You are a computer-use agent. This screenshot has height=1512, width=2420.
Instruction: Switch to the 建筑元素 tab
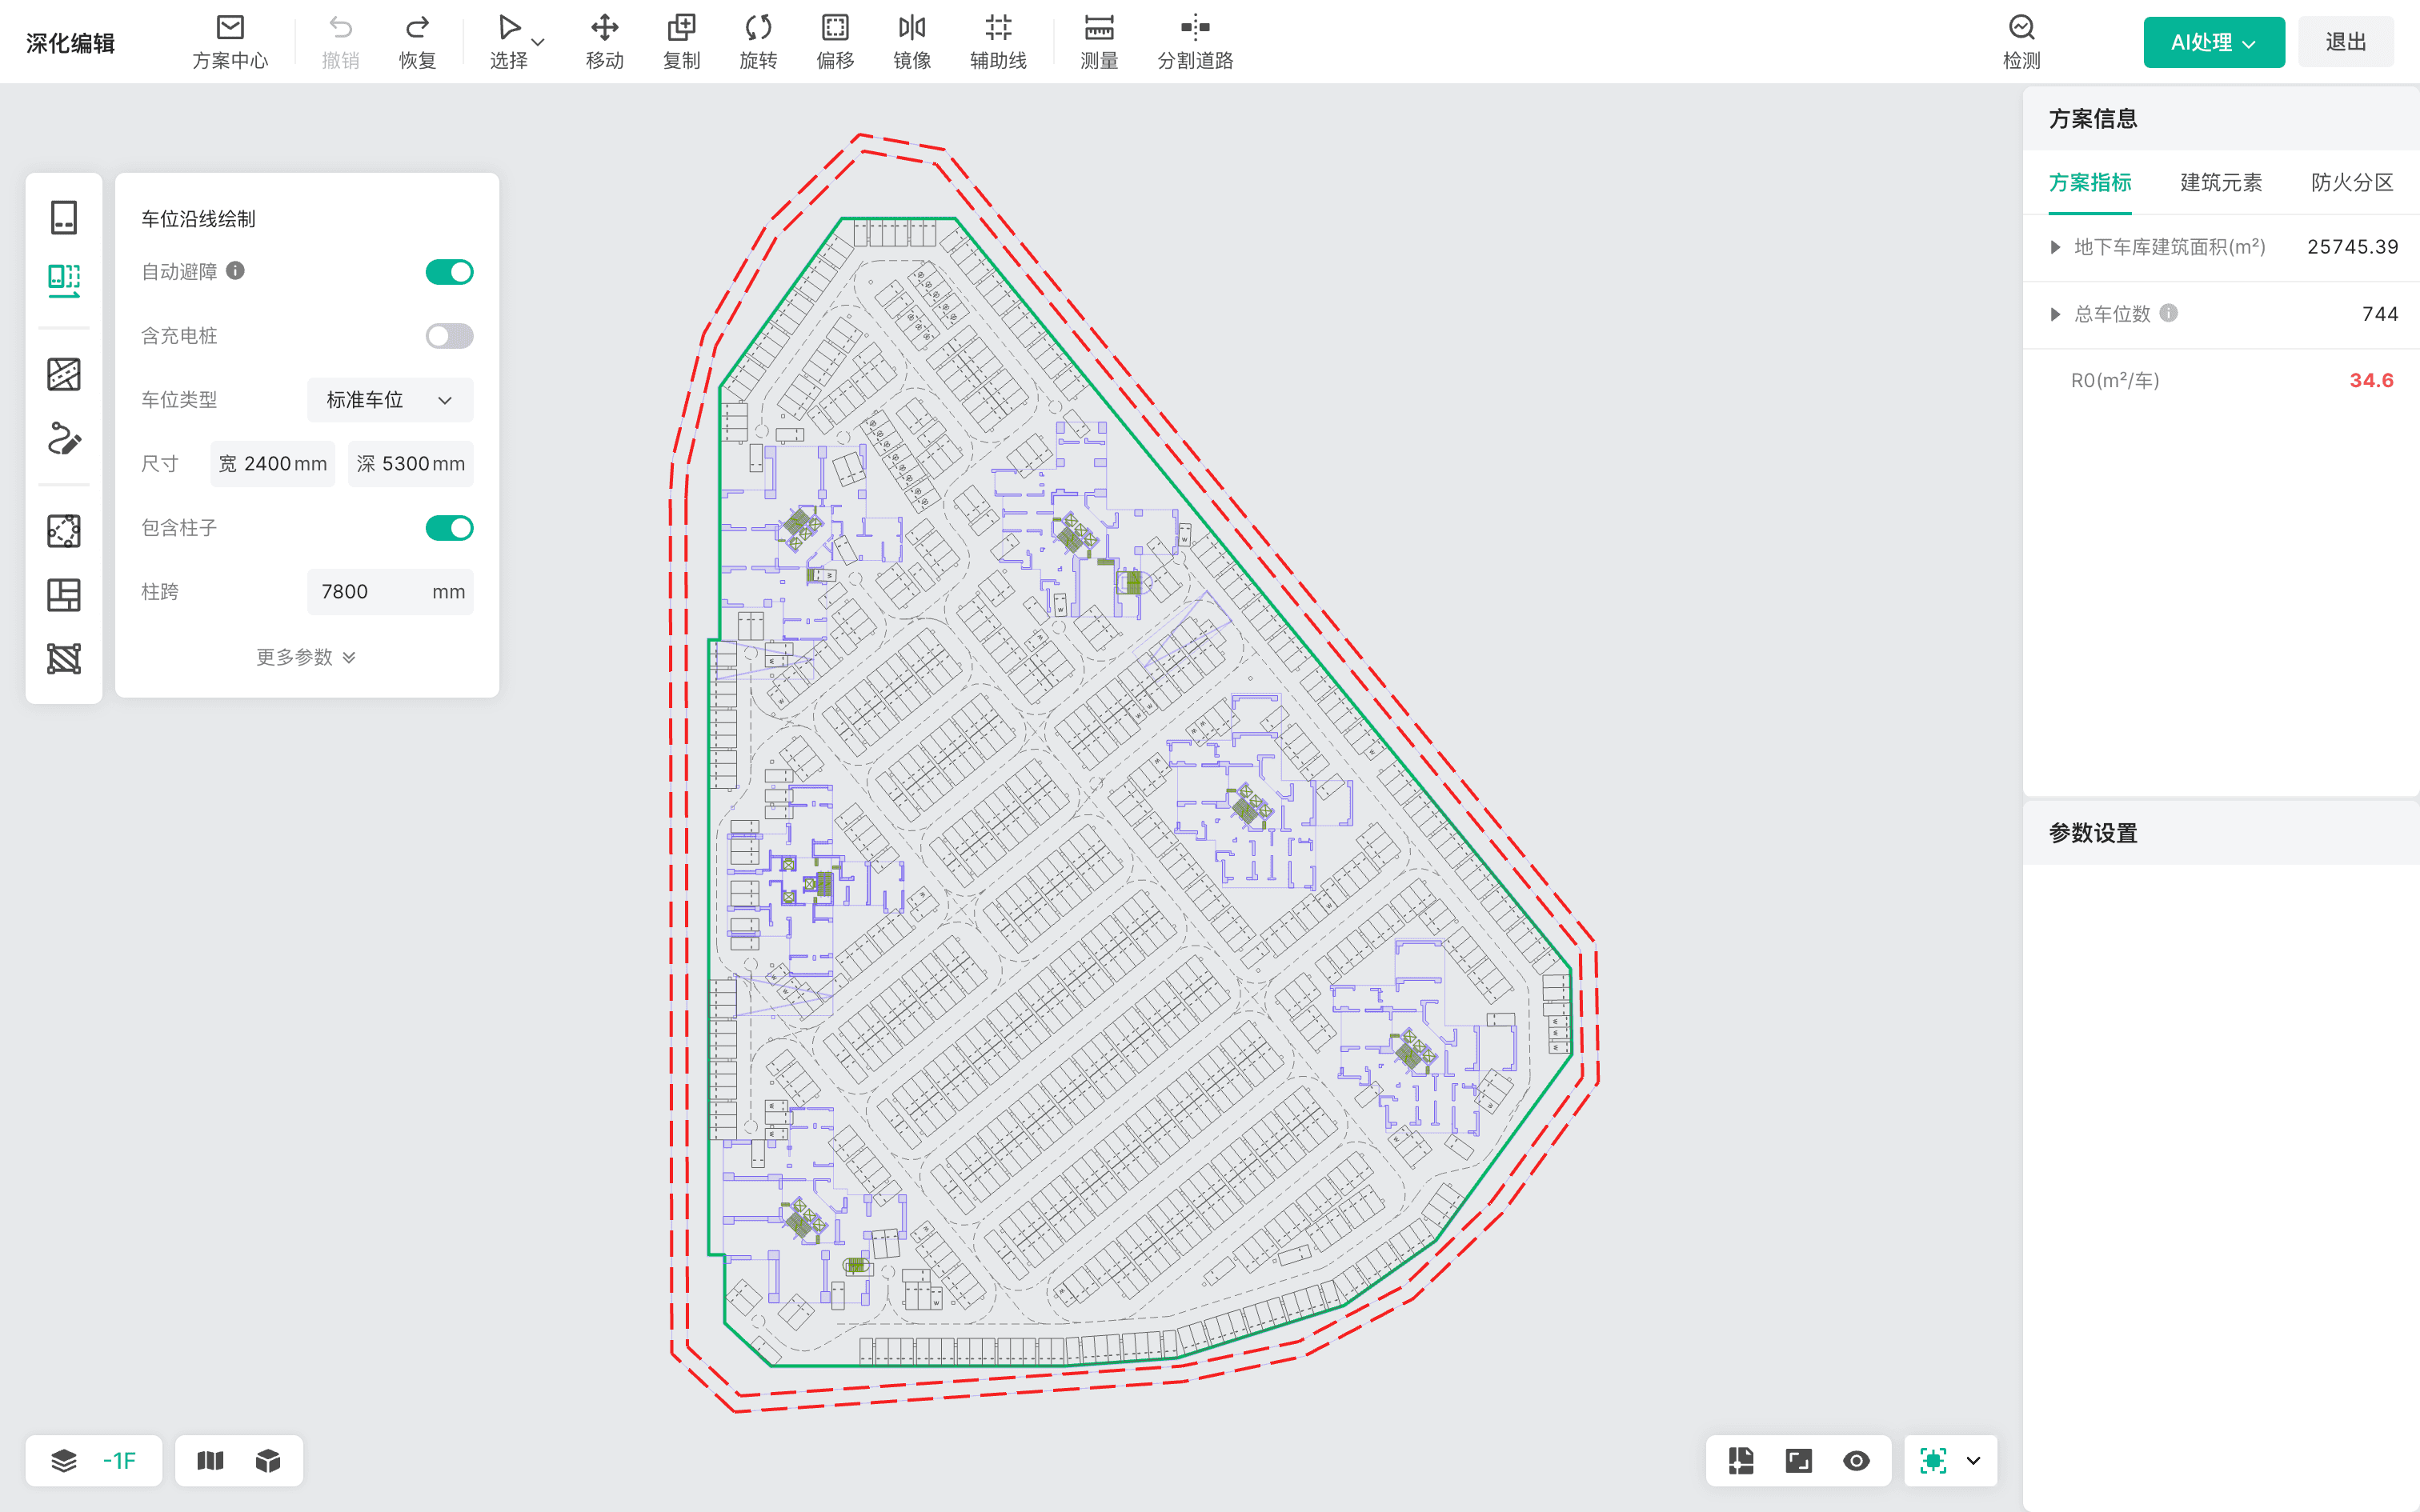2220,182
